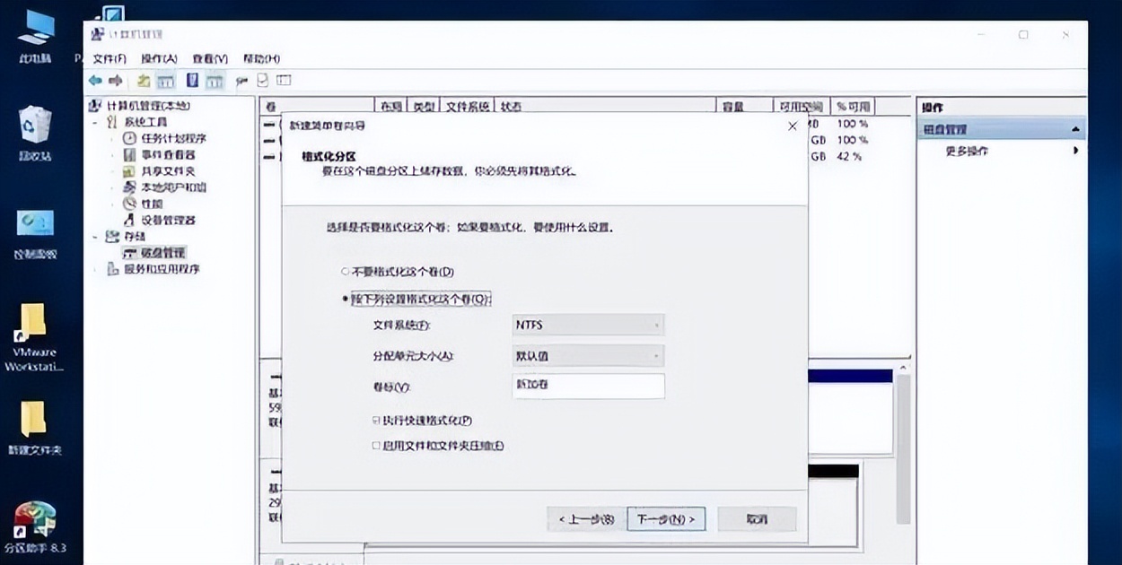The width and height of the screenshot is (1122, 565).
Task: Click the 上一步(B) back button
Action: (586, 518)
